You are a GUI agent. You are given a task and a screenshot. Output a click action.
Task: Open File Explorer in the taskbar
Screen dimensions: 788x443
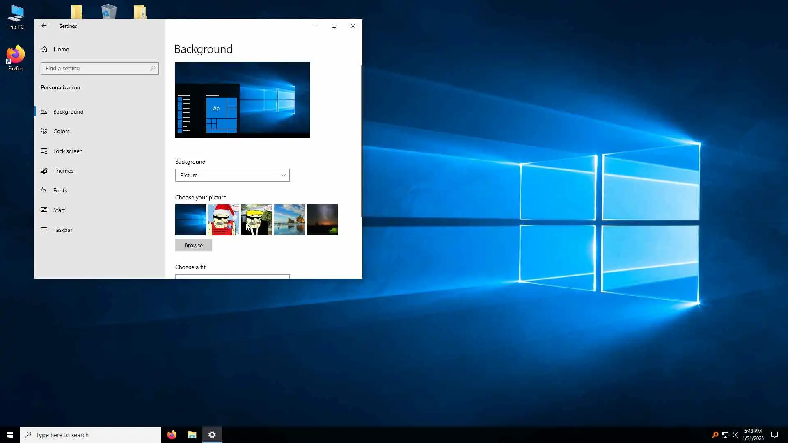192,435
